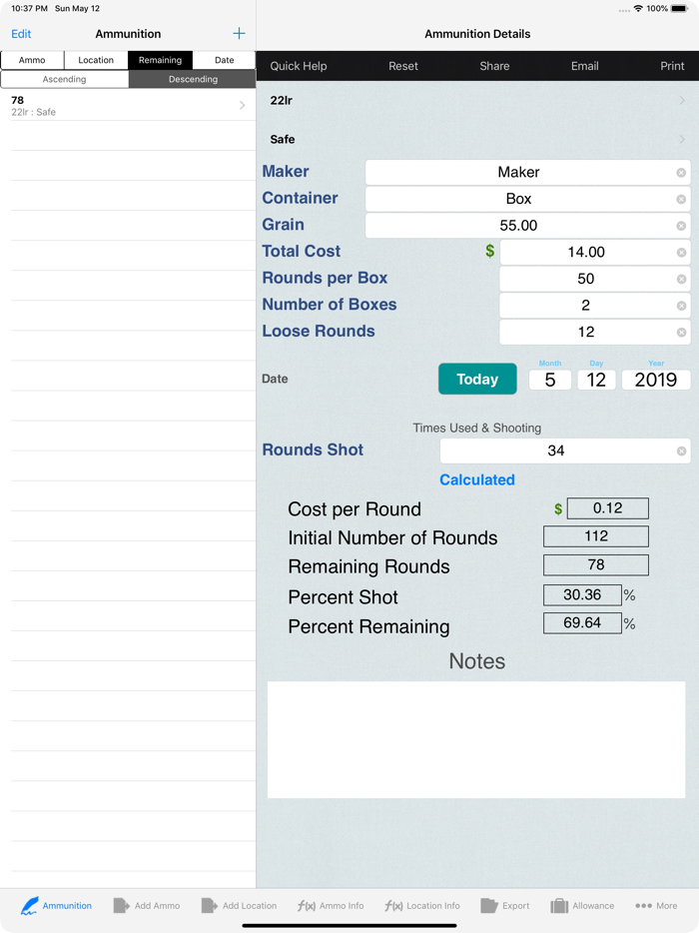Open the Location Info function tab

point(422,906)
